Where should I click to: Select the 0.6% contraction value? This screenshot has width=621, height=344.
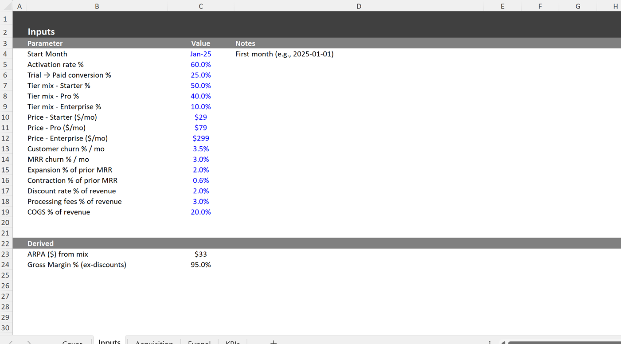pos(201,180)
